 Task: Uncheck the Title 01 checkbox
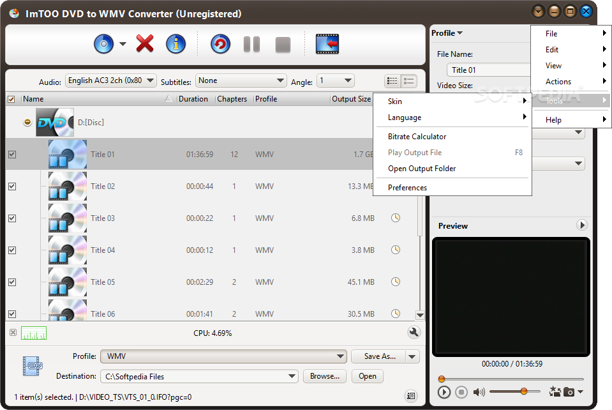12,155
